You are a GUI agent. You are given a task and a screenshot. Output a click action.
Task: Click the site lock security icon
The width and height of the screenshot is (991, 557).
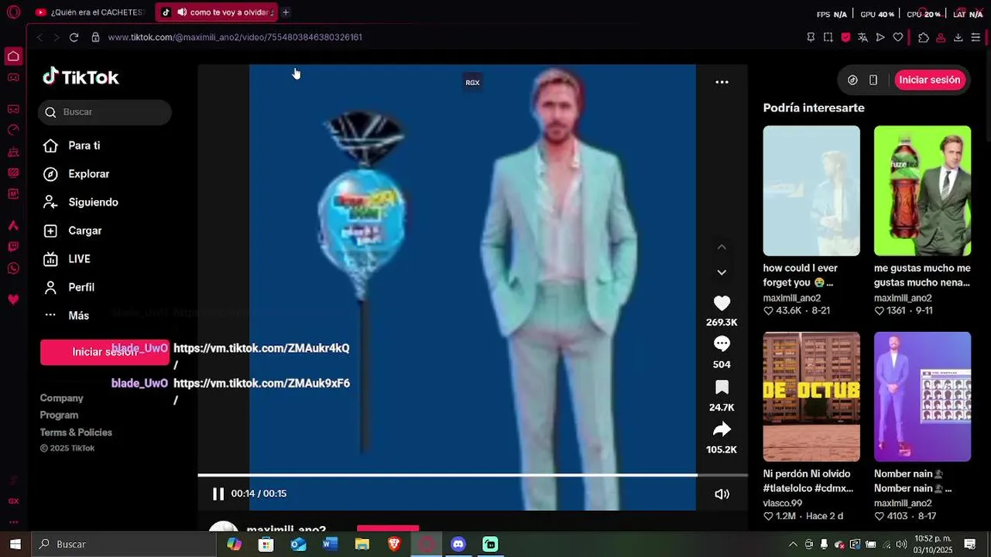(x=95, y=37)
